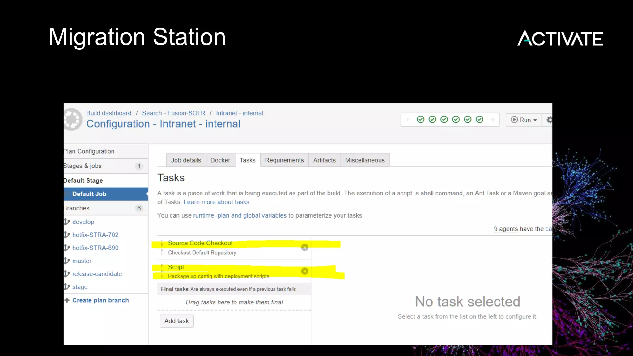
Task: Click the sixth green build status checkmark
Action: (479, 120)
